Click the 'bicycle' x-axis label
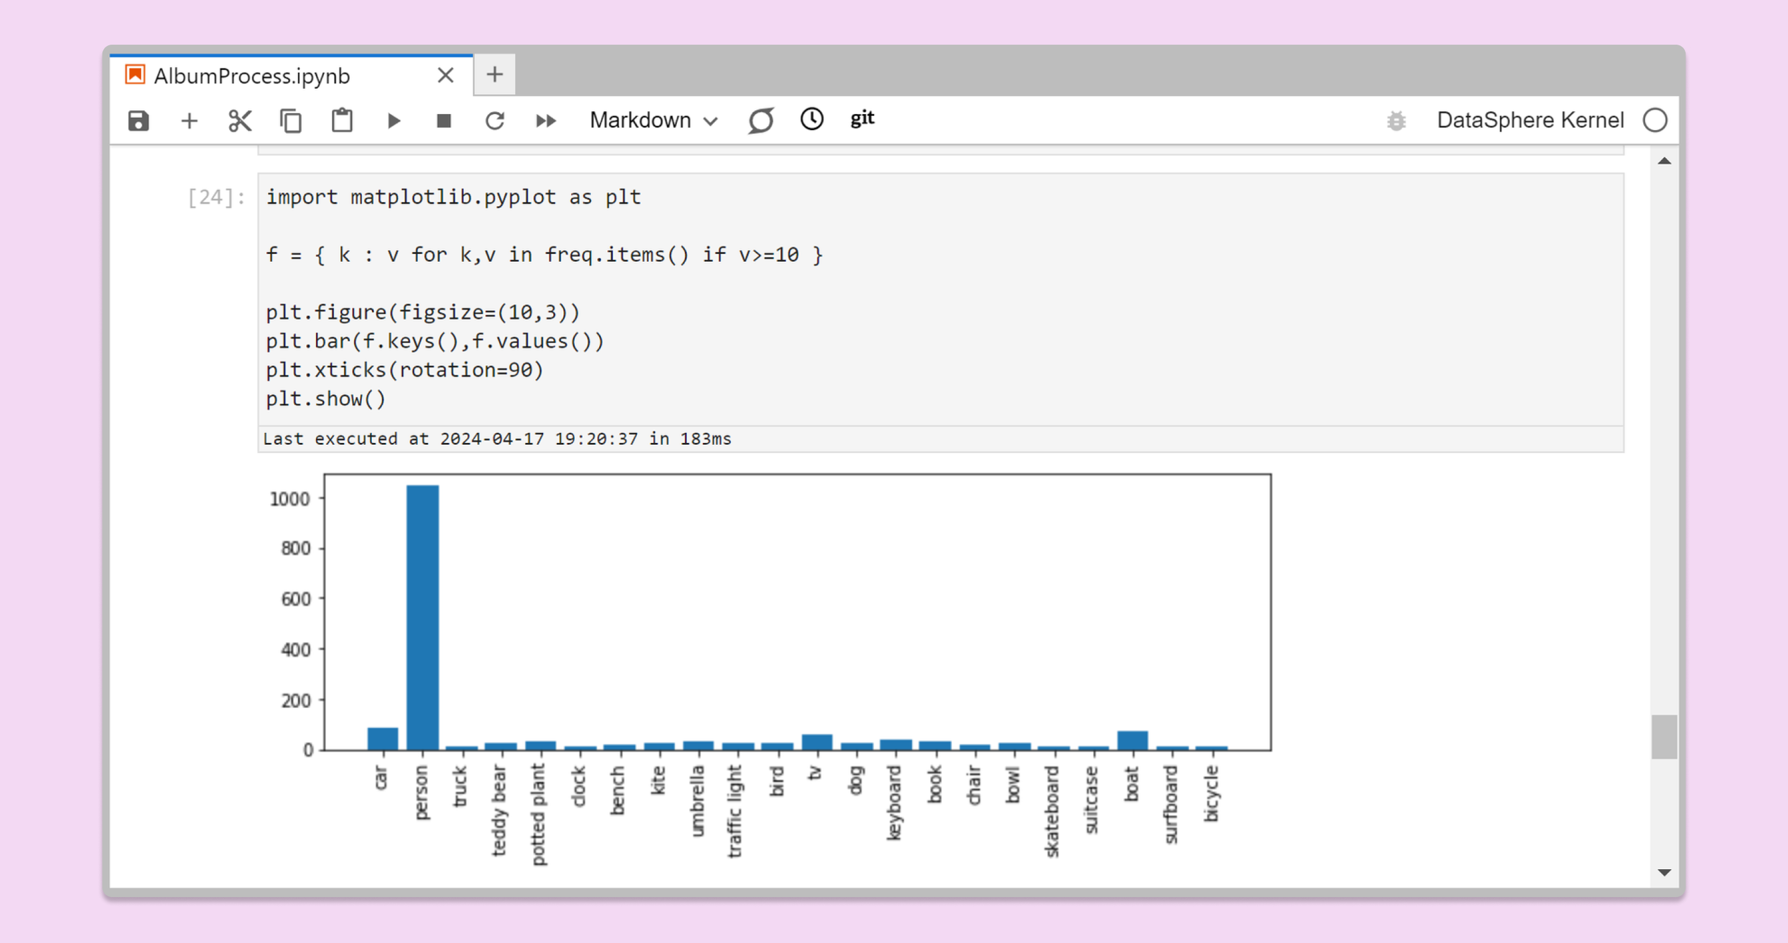The image size is (1788, 943). pos(1211,793)
